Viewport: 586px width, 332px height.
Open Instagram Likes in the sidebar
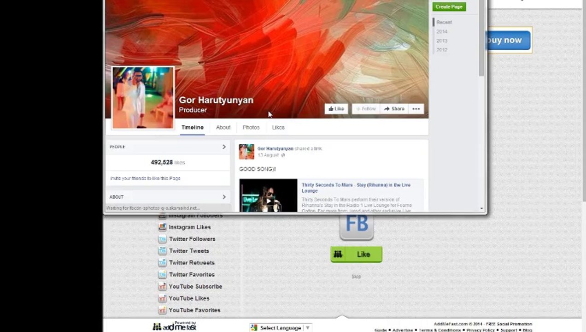pyautogui.click(x=190, y=227)
